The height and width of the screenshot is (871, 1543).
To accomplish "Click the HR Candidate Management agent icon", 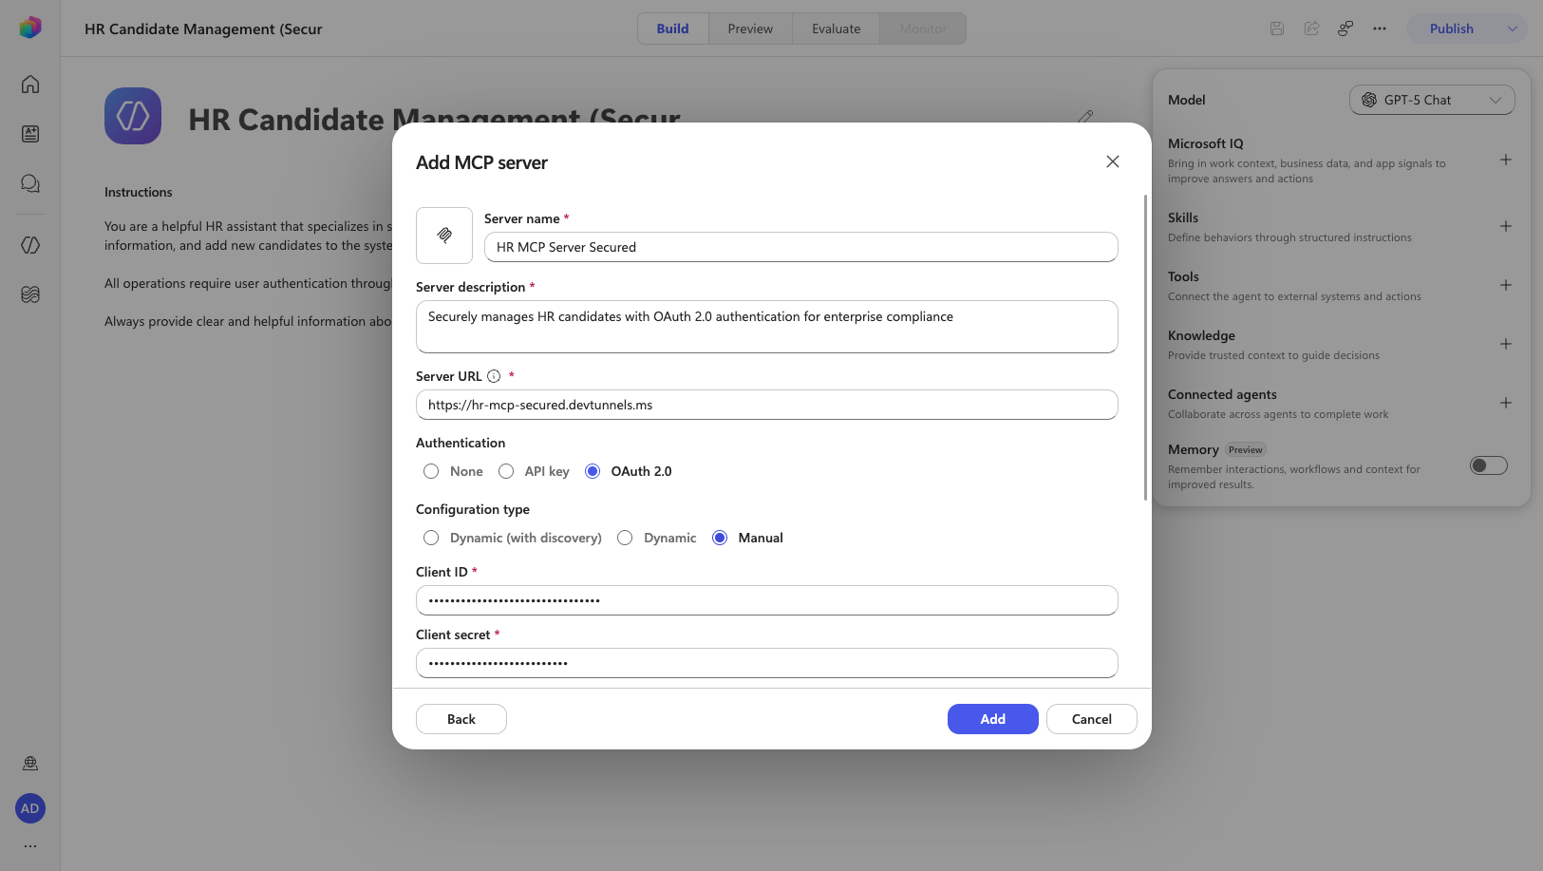I will click(133, 116).
